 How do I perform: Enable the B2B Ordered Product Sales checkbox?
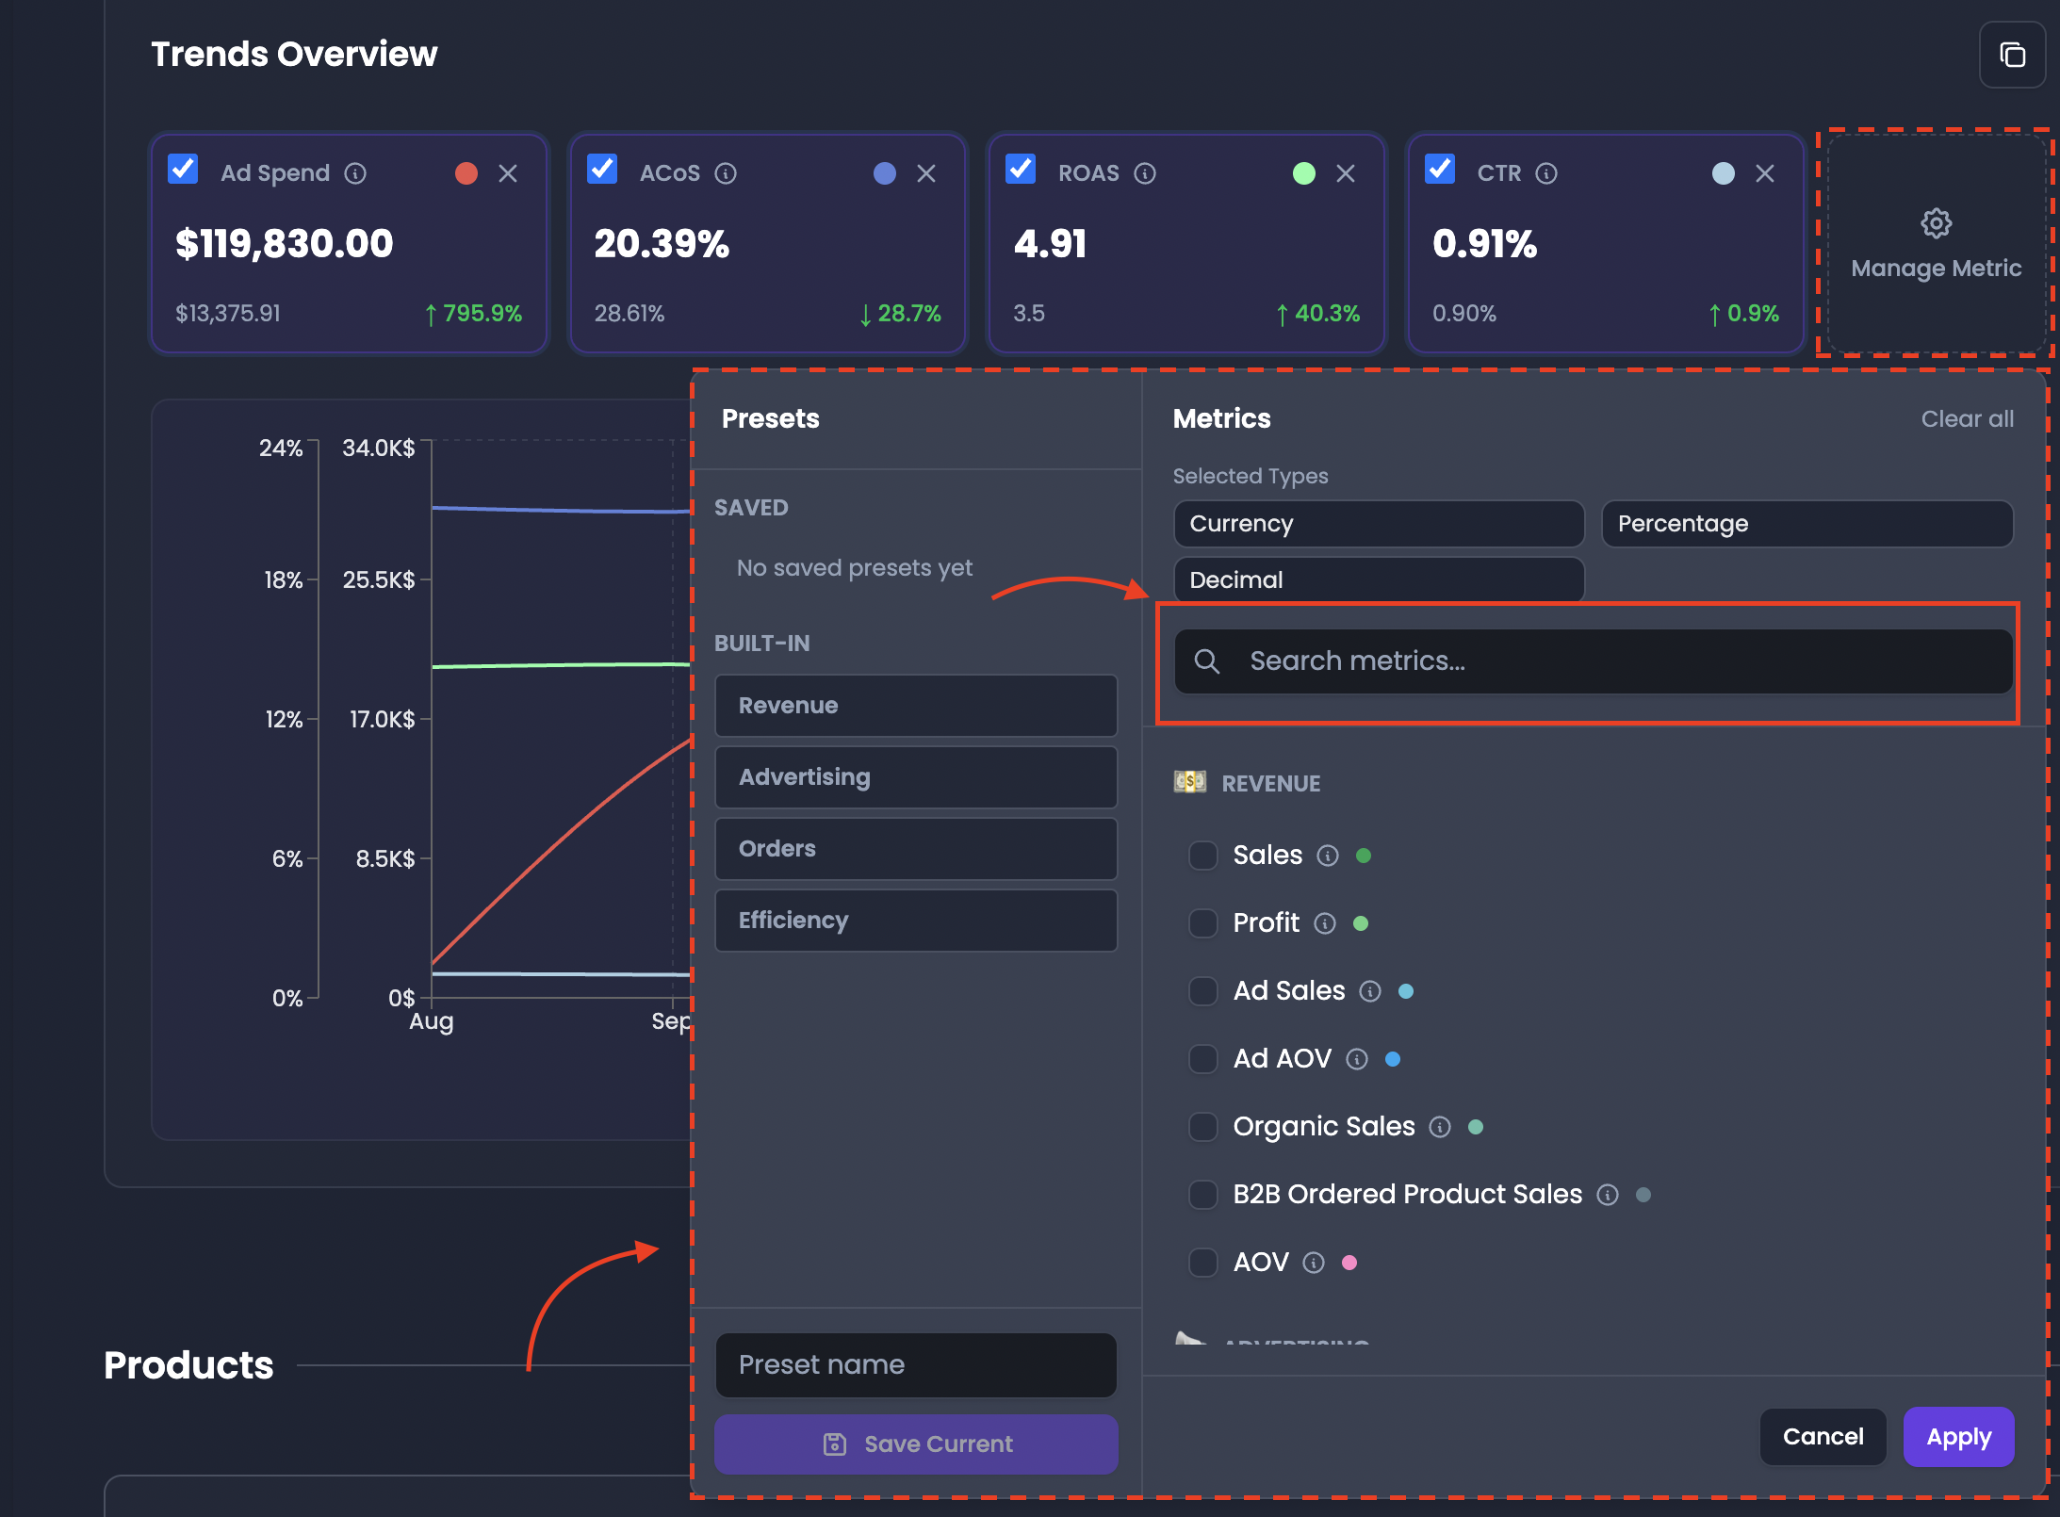pyautogui.click(x=1203, y=1195)
